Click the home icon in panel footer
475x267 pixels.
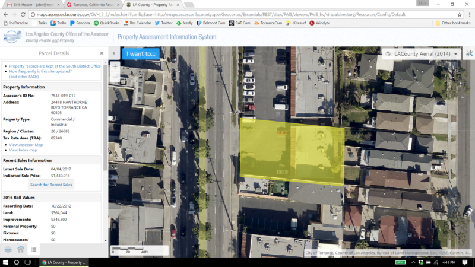21,249
